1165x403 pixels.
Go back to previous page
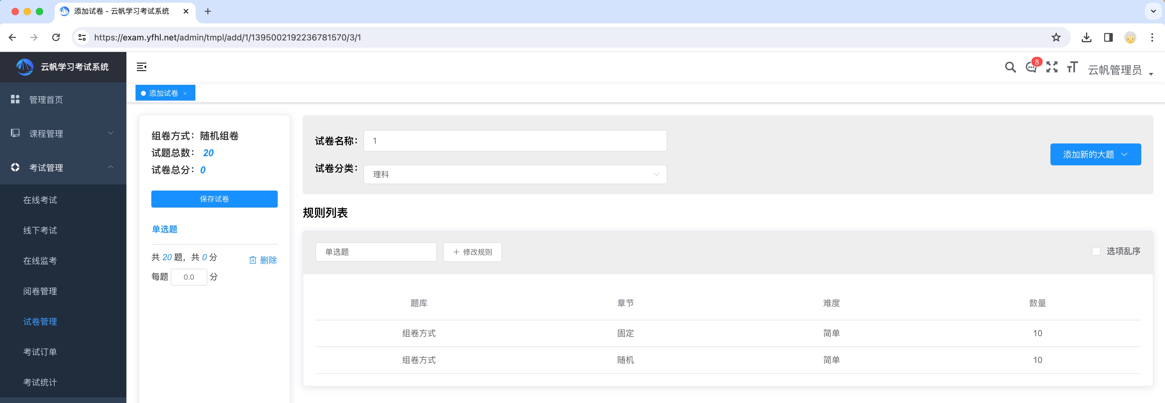12,37
